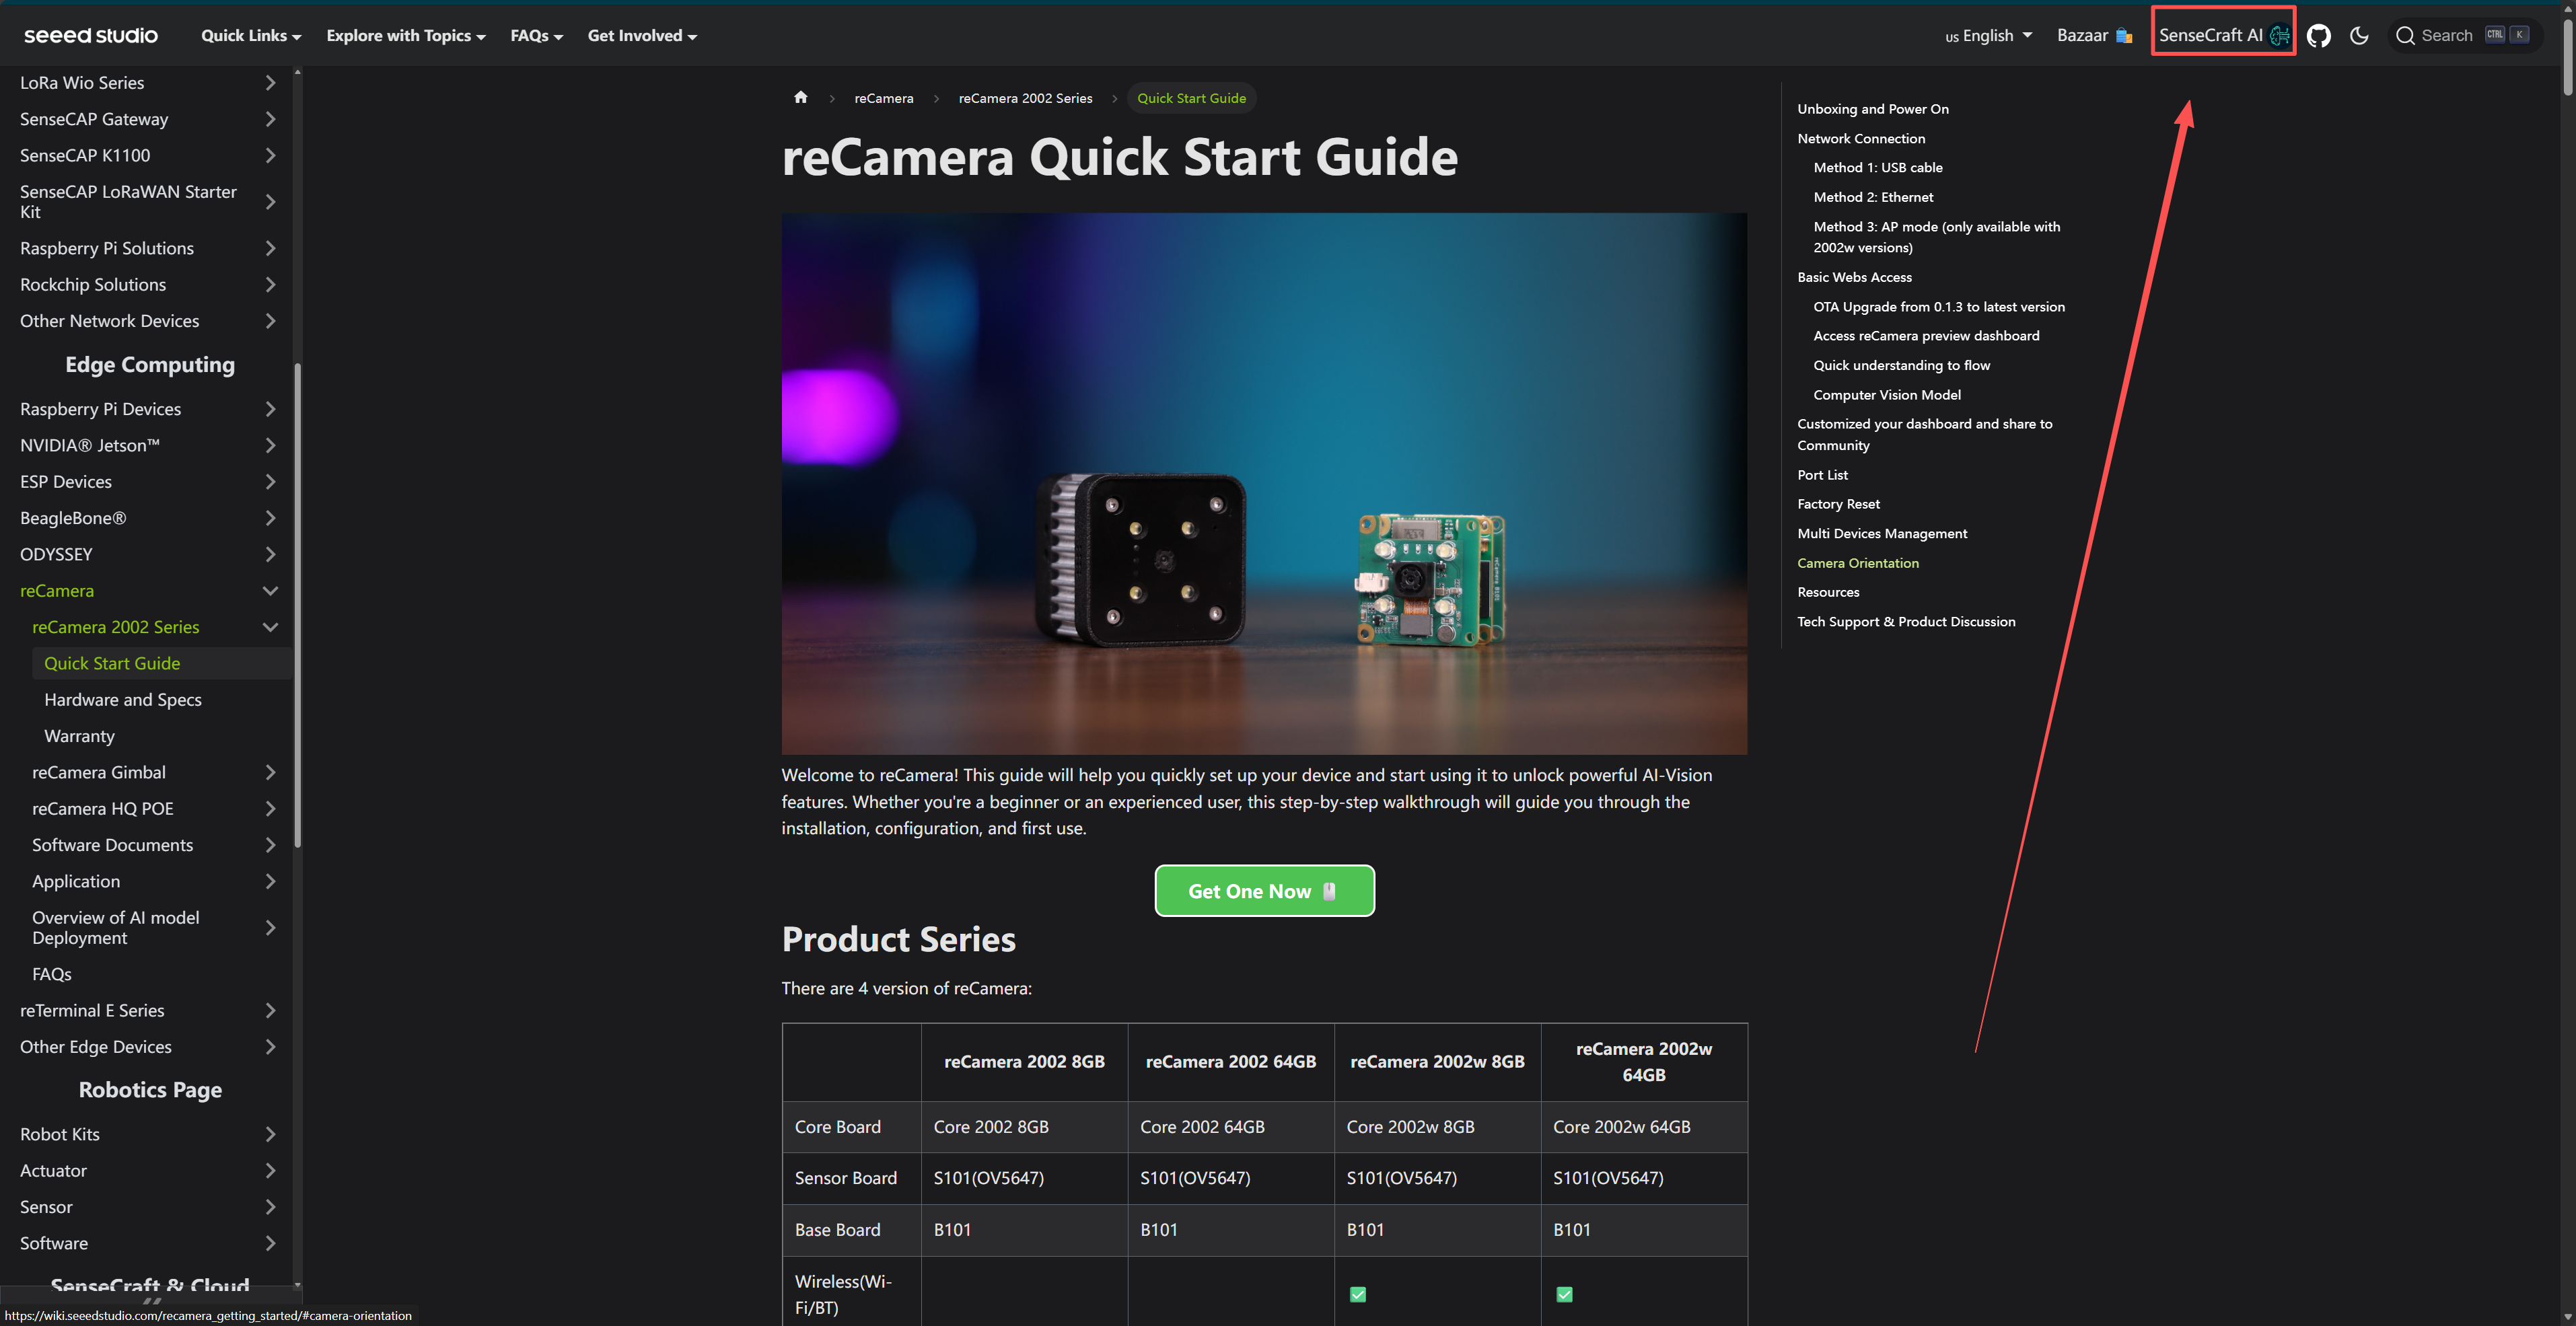This screenshot has width=2576, height=1326.
Task: Click the home breadcrumb icon
Action: point(800,97)
